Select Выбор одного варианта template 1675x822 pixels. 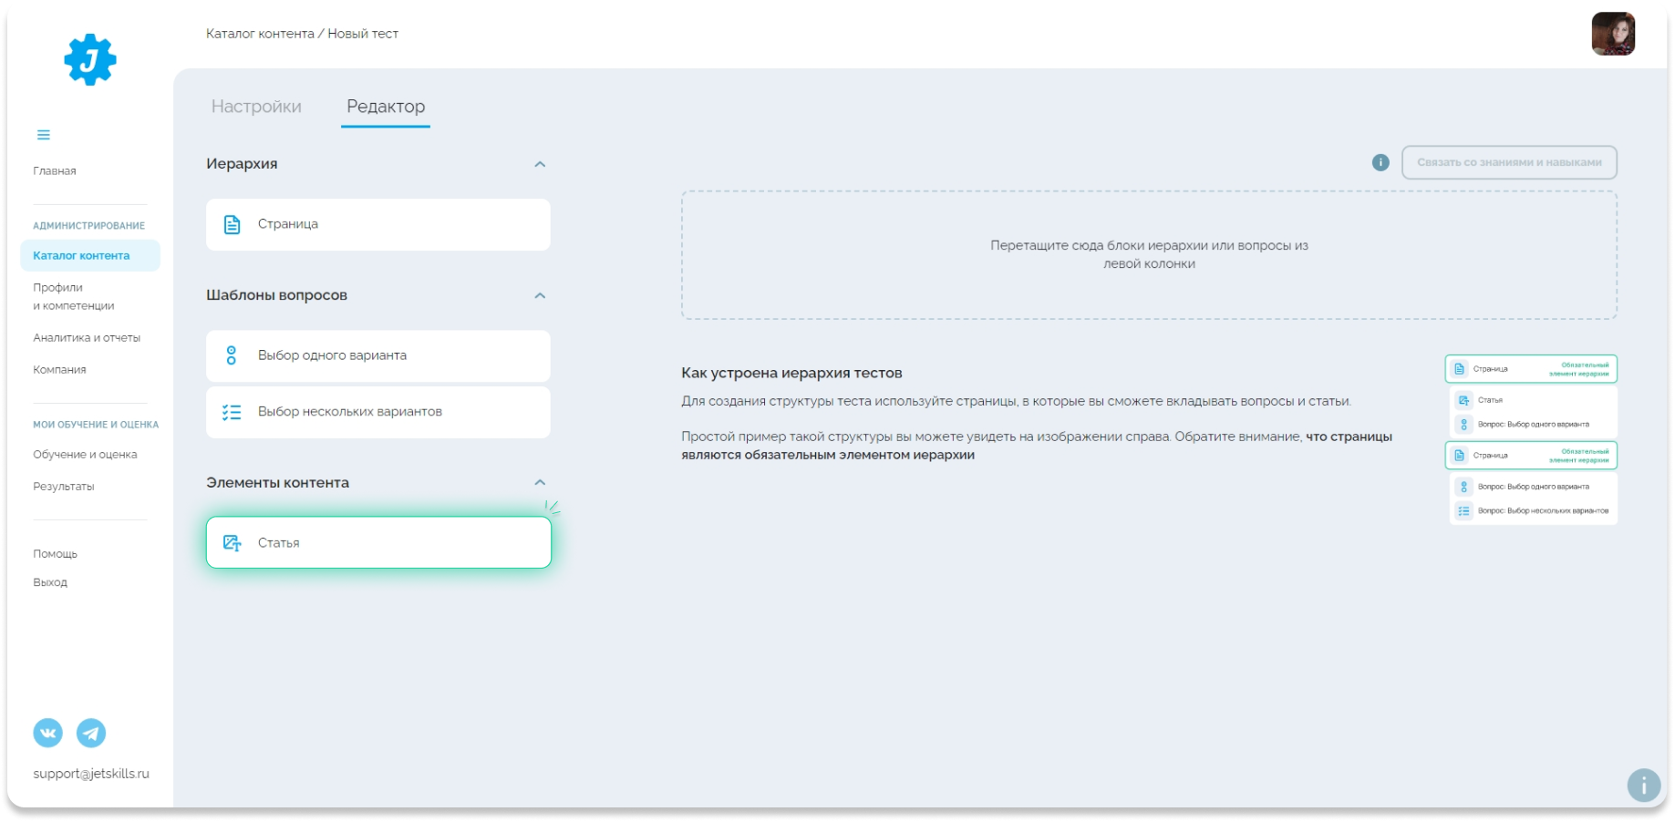pos(378,355)
